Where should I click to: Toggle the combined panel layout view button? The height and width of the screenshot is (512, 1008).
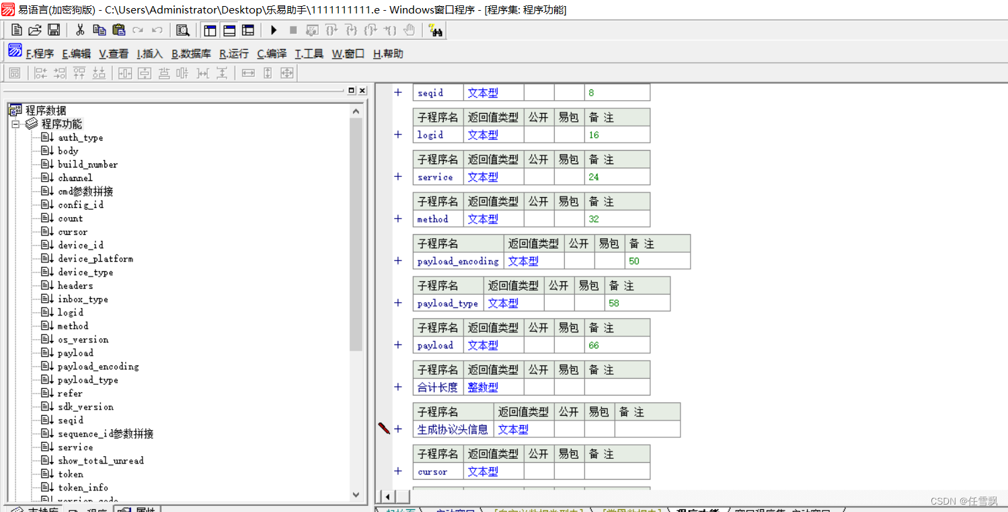coord(248,30)
